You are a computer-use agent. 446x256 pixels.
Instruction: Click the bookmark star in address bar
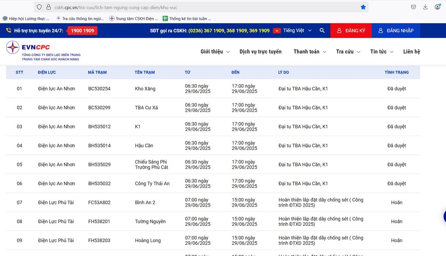click(362, 7)
